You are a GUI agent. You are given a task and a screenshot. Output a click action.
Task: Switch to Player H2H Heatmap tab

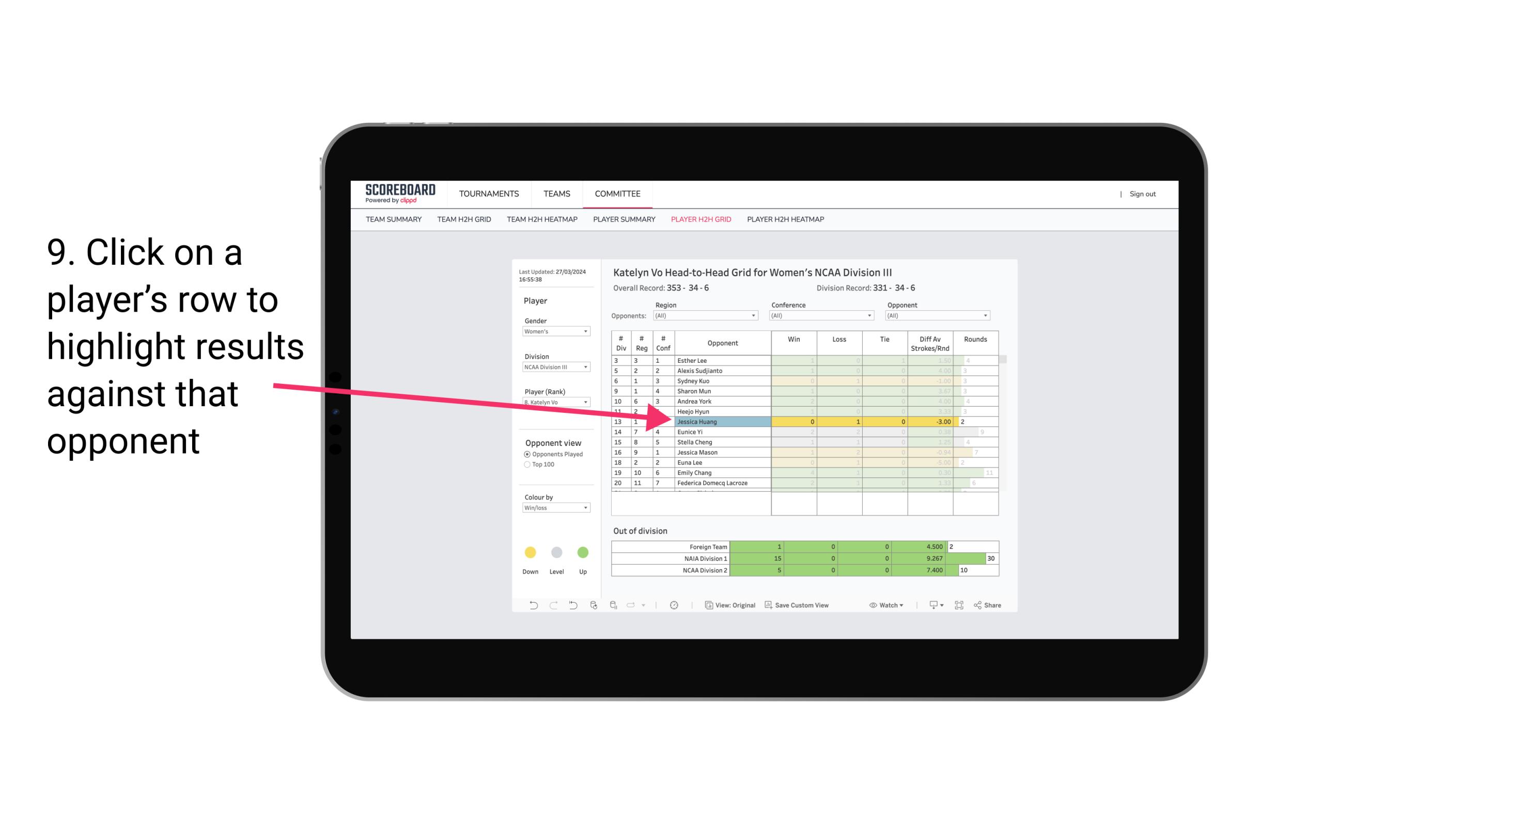coord(786,221)
